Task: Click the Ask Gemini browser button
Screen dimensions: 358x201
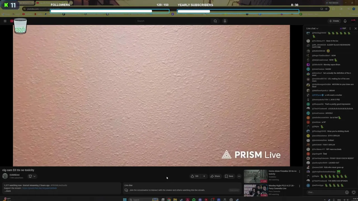Action: 332,3
